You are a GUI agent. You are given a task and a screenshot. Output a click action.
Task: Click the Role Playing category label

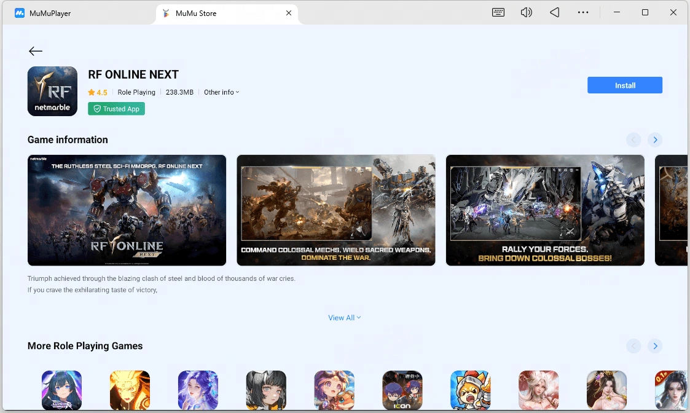[136, 92]
